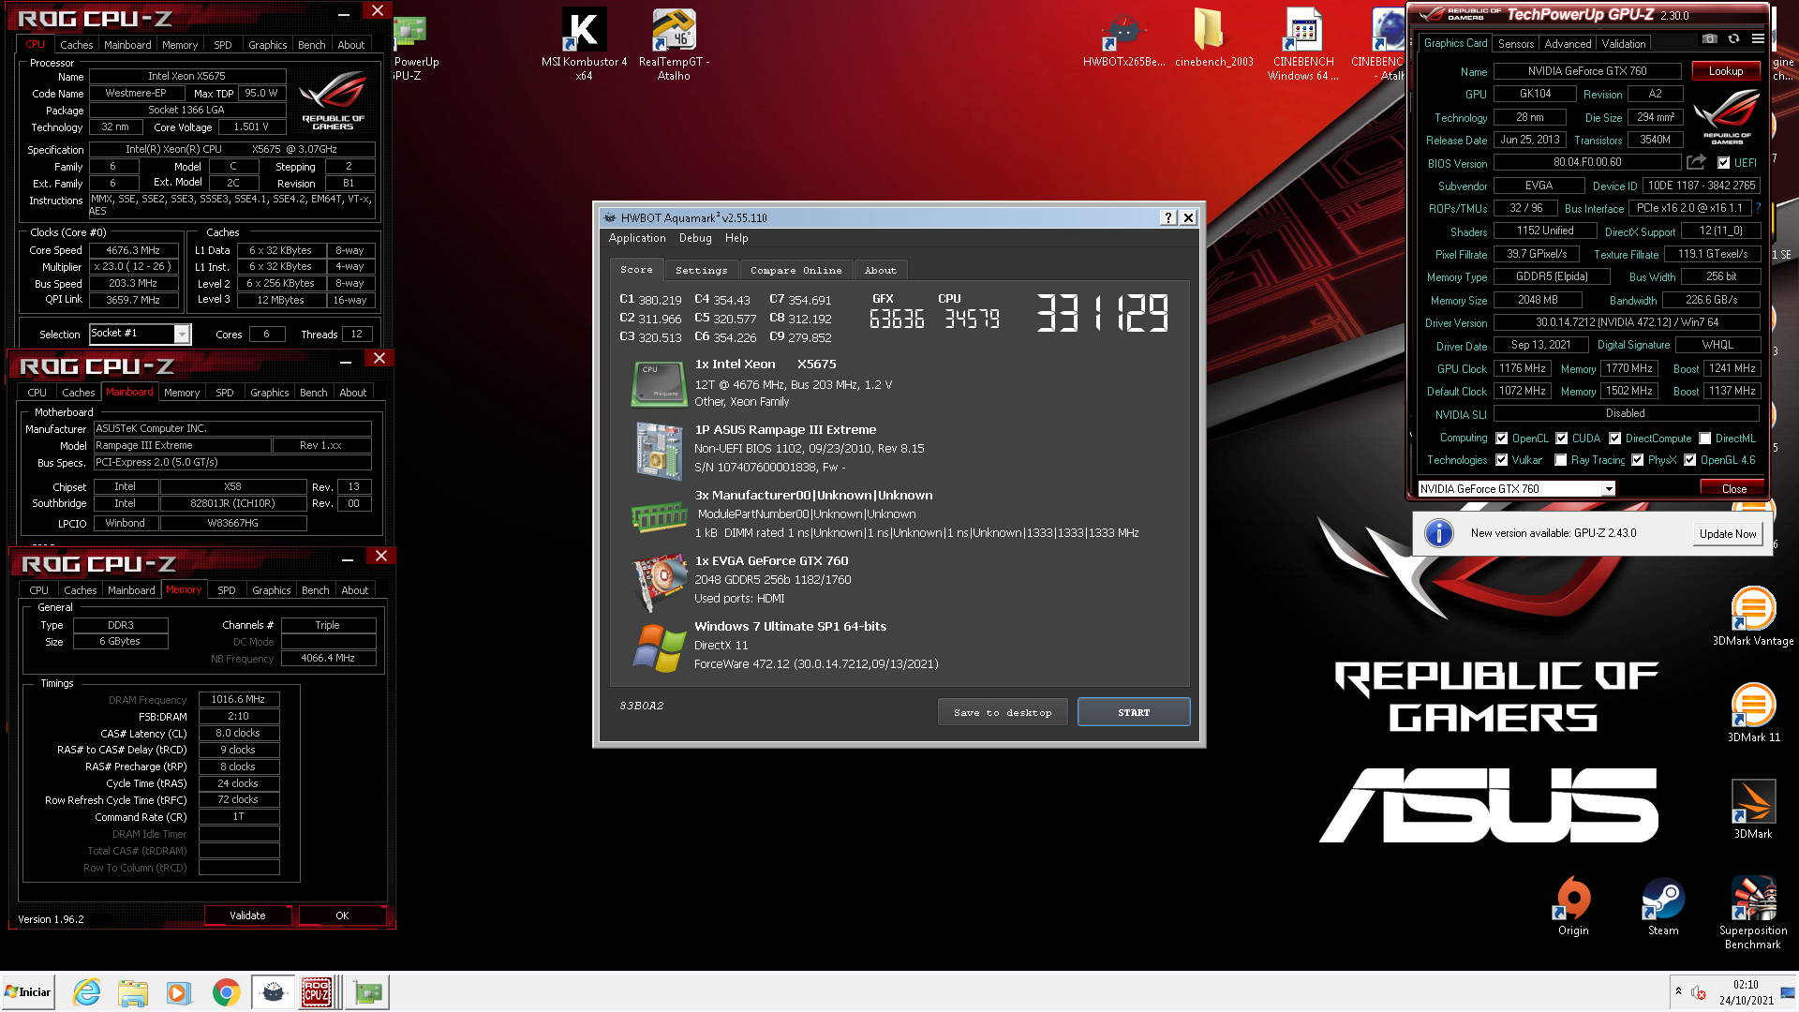1799x1012 pixels.
Task: Launch 3DMark 11 from the desktop
Action: click(1753, 713)
